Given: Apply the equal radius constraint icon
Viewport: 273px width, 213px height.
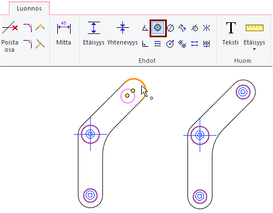Looking at the screenshot, I should [x=182, y=44].
